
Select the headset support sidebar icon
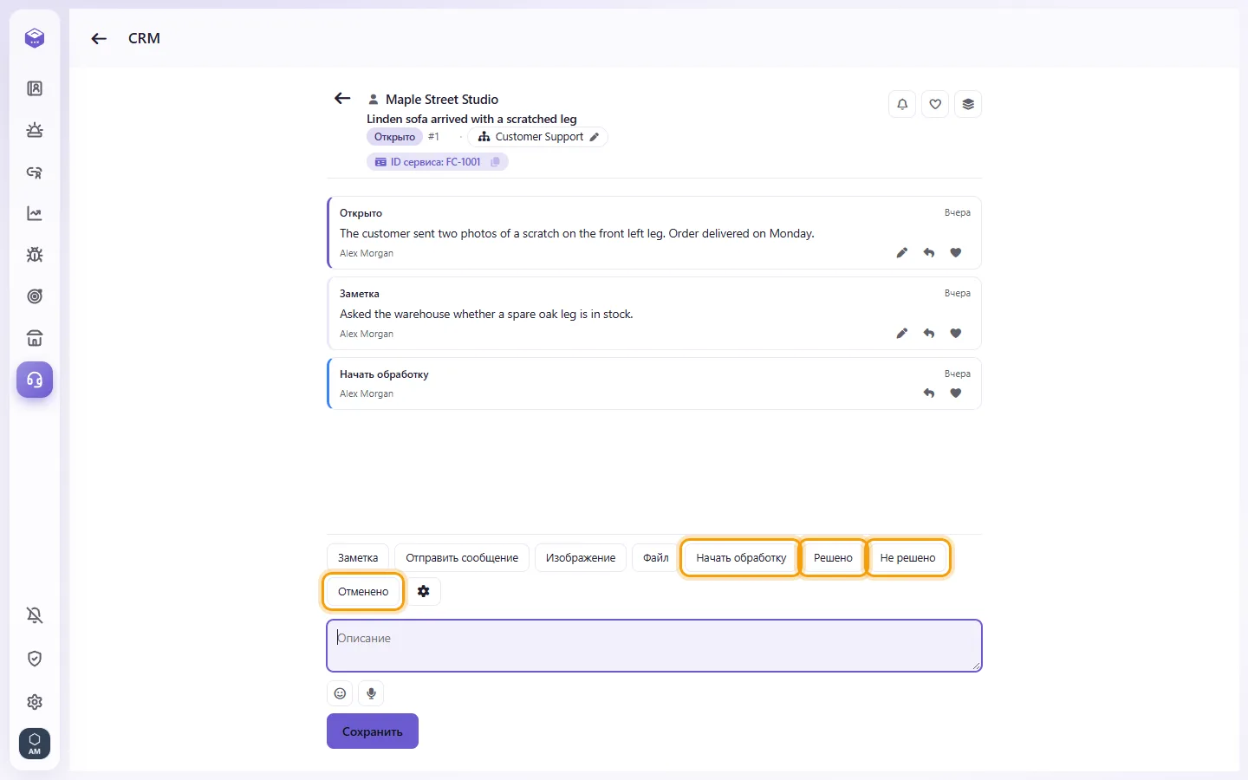[x=35, y=380]
